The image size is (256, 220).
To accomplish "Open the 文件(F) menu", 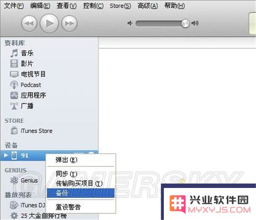I will click(x=14, y=6).
